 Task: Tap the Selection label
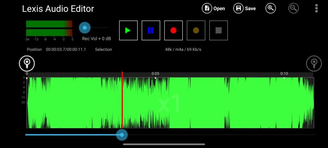[103, 49]
